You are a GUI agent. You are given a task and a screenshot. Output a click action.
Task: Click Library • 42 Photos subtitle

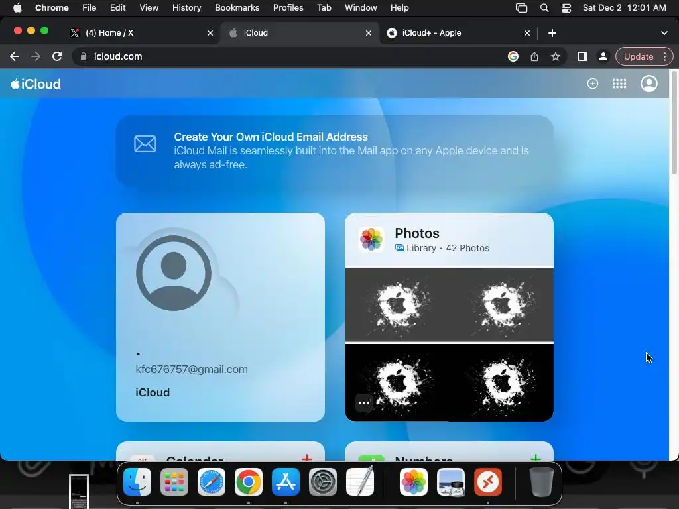442,248
